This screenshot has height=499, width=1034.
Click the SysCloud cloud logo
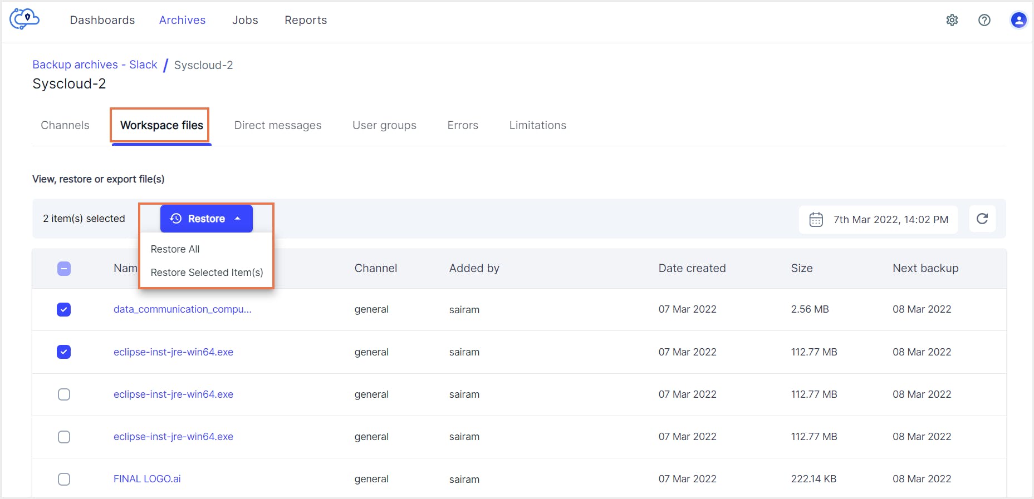(x=24, y=19)
